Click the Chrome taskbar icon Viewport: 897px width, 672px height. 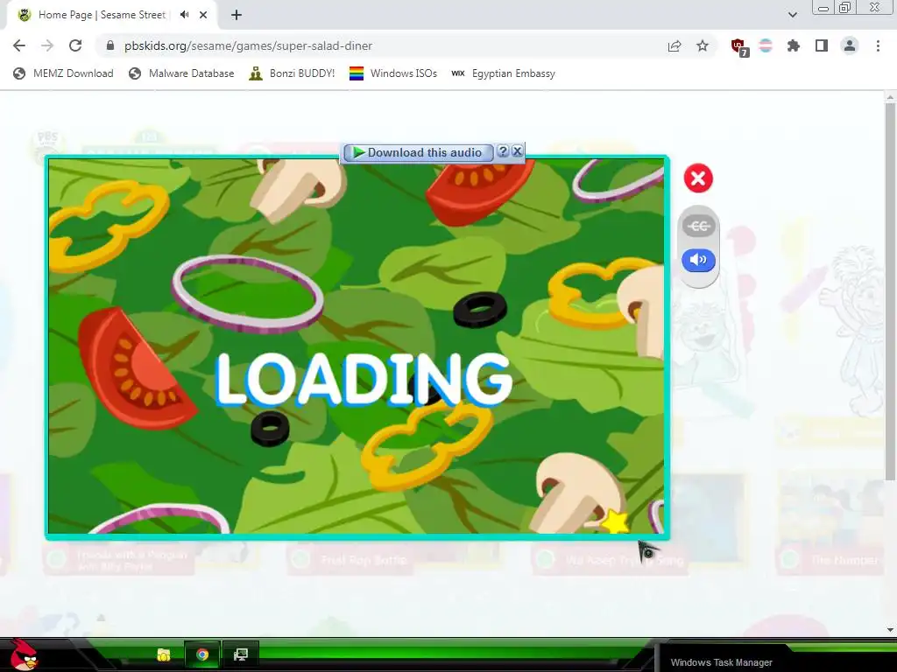[202, 654]
